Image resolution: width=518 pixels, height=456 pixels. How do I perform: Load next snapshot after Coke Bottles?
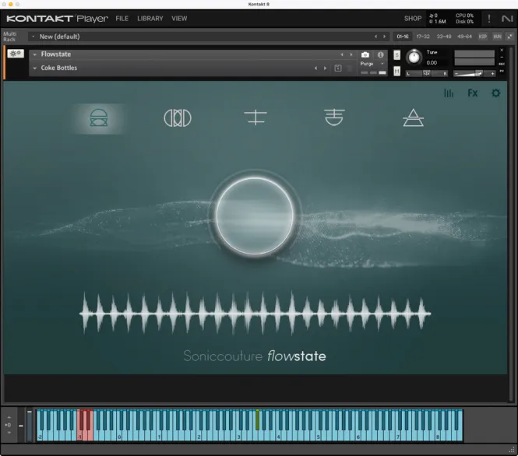pyautogui.click(x=325, y=68)
